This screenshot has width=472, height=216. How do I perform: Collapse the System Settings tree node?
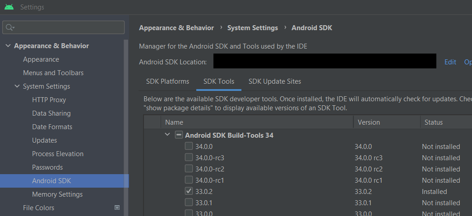17,86
